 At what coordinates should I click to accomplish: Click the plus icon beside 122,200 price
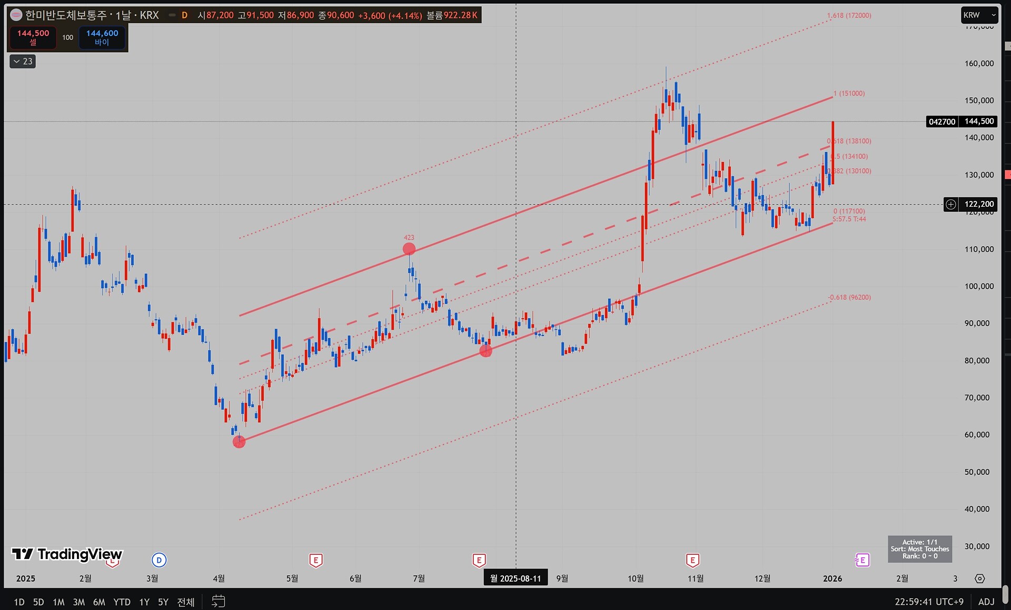tap(950, 204)
